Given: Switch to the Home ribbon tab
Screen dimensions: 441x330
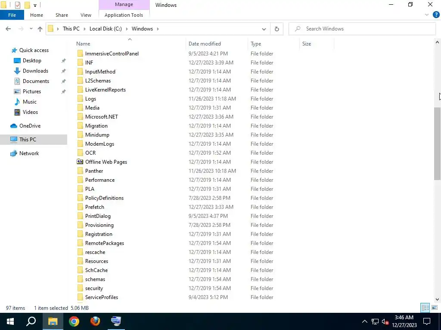Looking at the screenshot, I should click(37, 15).
